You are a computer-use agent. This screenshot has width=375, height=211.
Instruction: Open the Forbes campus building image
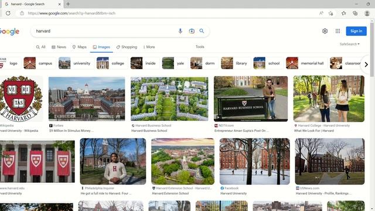(87, 98)
